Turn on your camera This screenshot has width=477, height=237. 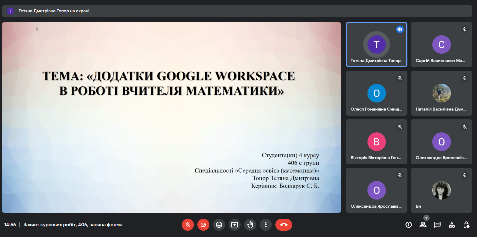pyautogui.click(x=203, y=225)
